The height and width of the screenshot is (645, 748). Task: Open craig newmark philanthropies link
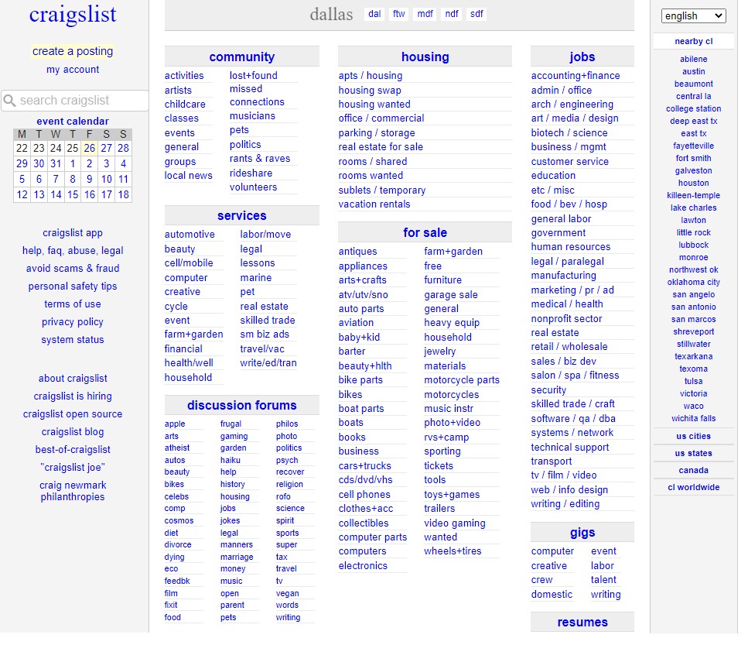tap(73, 491)
